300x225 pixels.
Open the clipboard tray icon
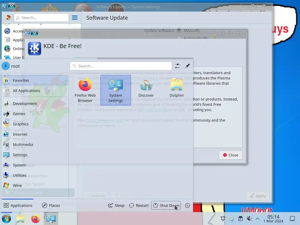(241, 219)
